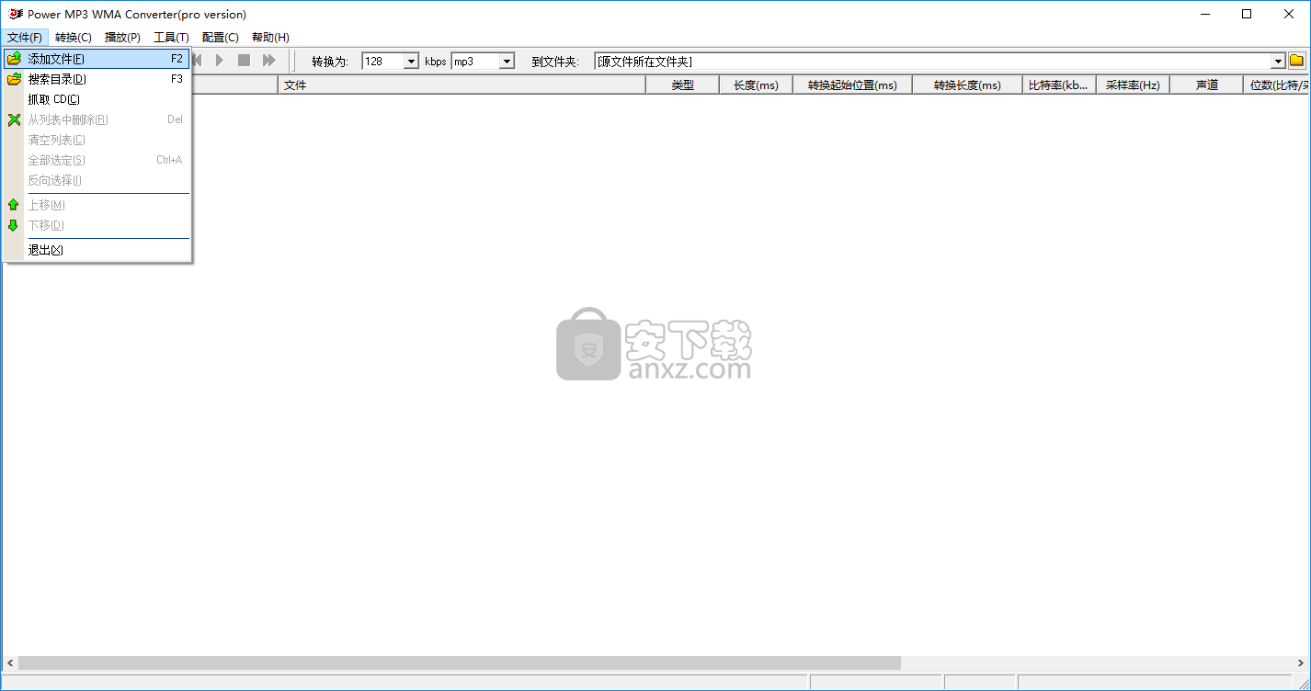
Task: Click the previous track toolbar button
Action: click(x=197, y=61)
